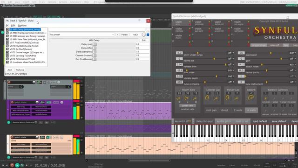Screen dimensions: 298x168
Task: Click the first Listener Loc knob
Action: pyautogui.click(x=208, y=98)
